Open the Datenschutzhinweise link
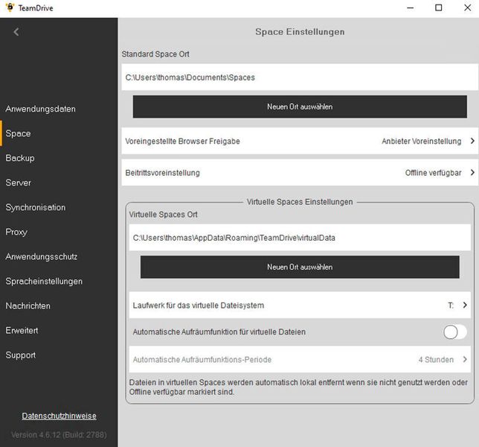 click(x=59, y=416)
